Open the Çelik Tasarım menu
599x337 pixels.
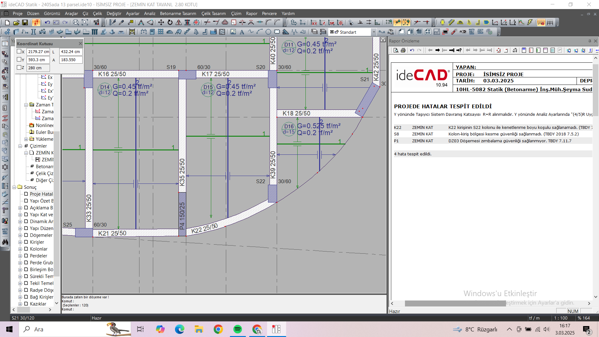(214, 13)
